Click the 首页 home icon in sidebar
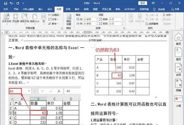Viewport: 184px width, 125px height. pos(178,39)
